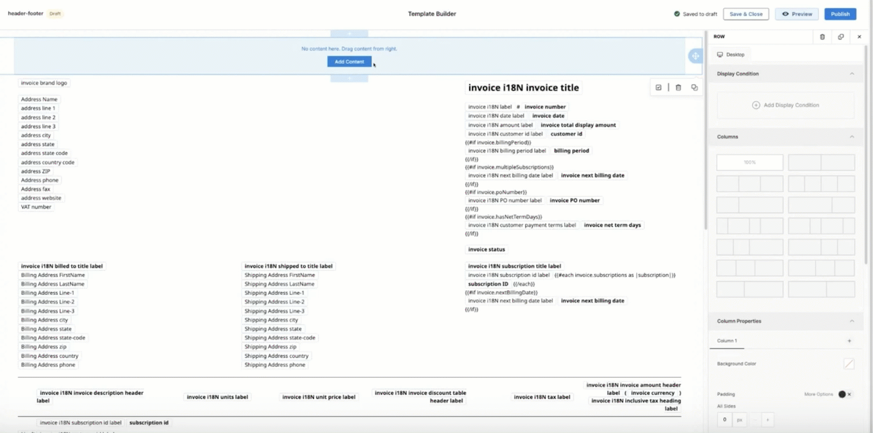Collapse the Columns section
The width and height of the screenshot is (873, 433).
point(852,137)
